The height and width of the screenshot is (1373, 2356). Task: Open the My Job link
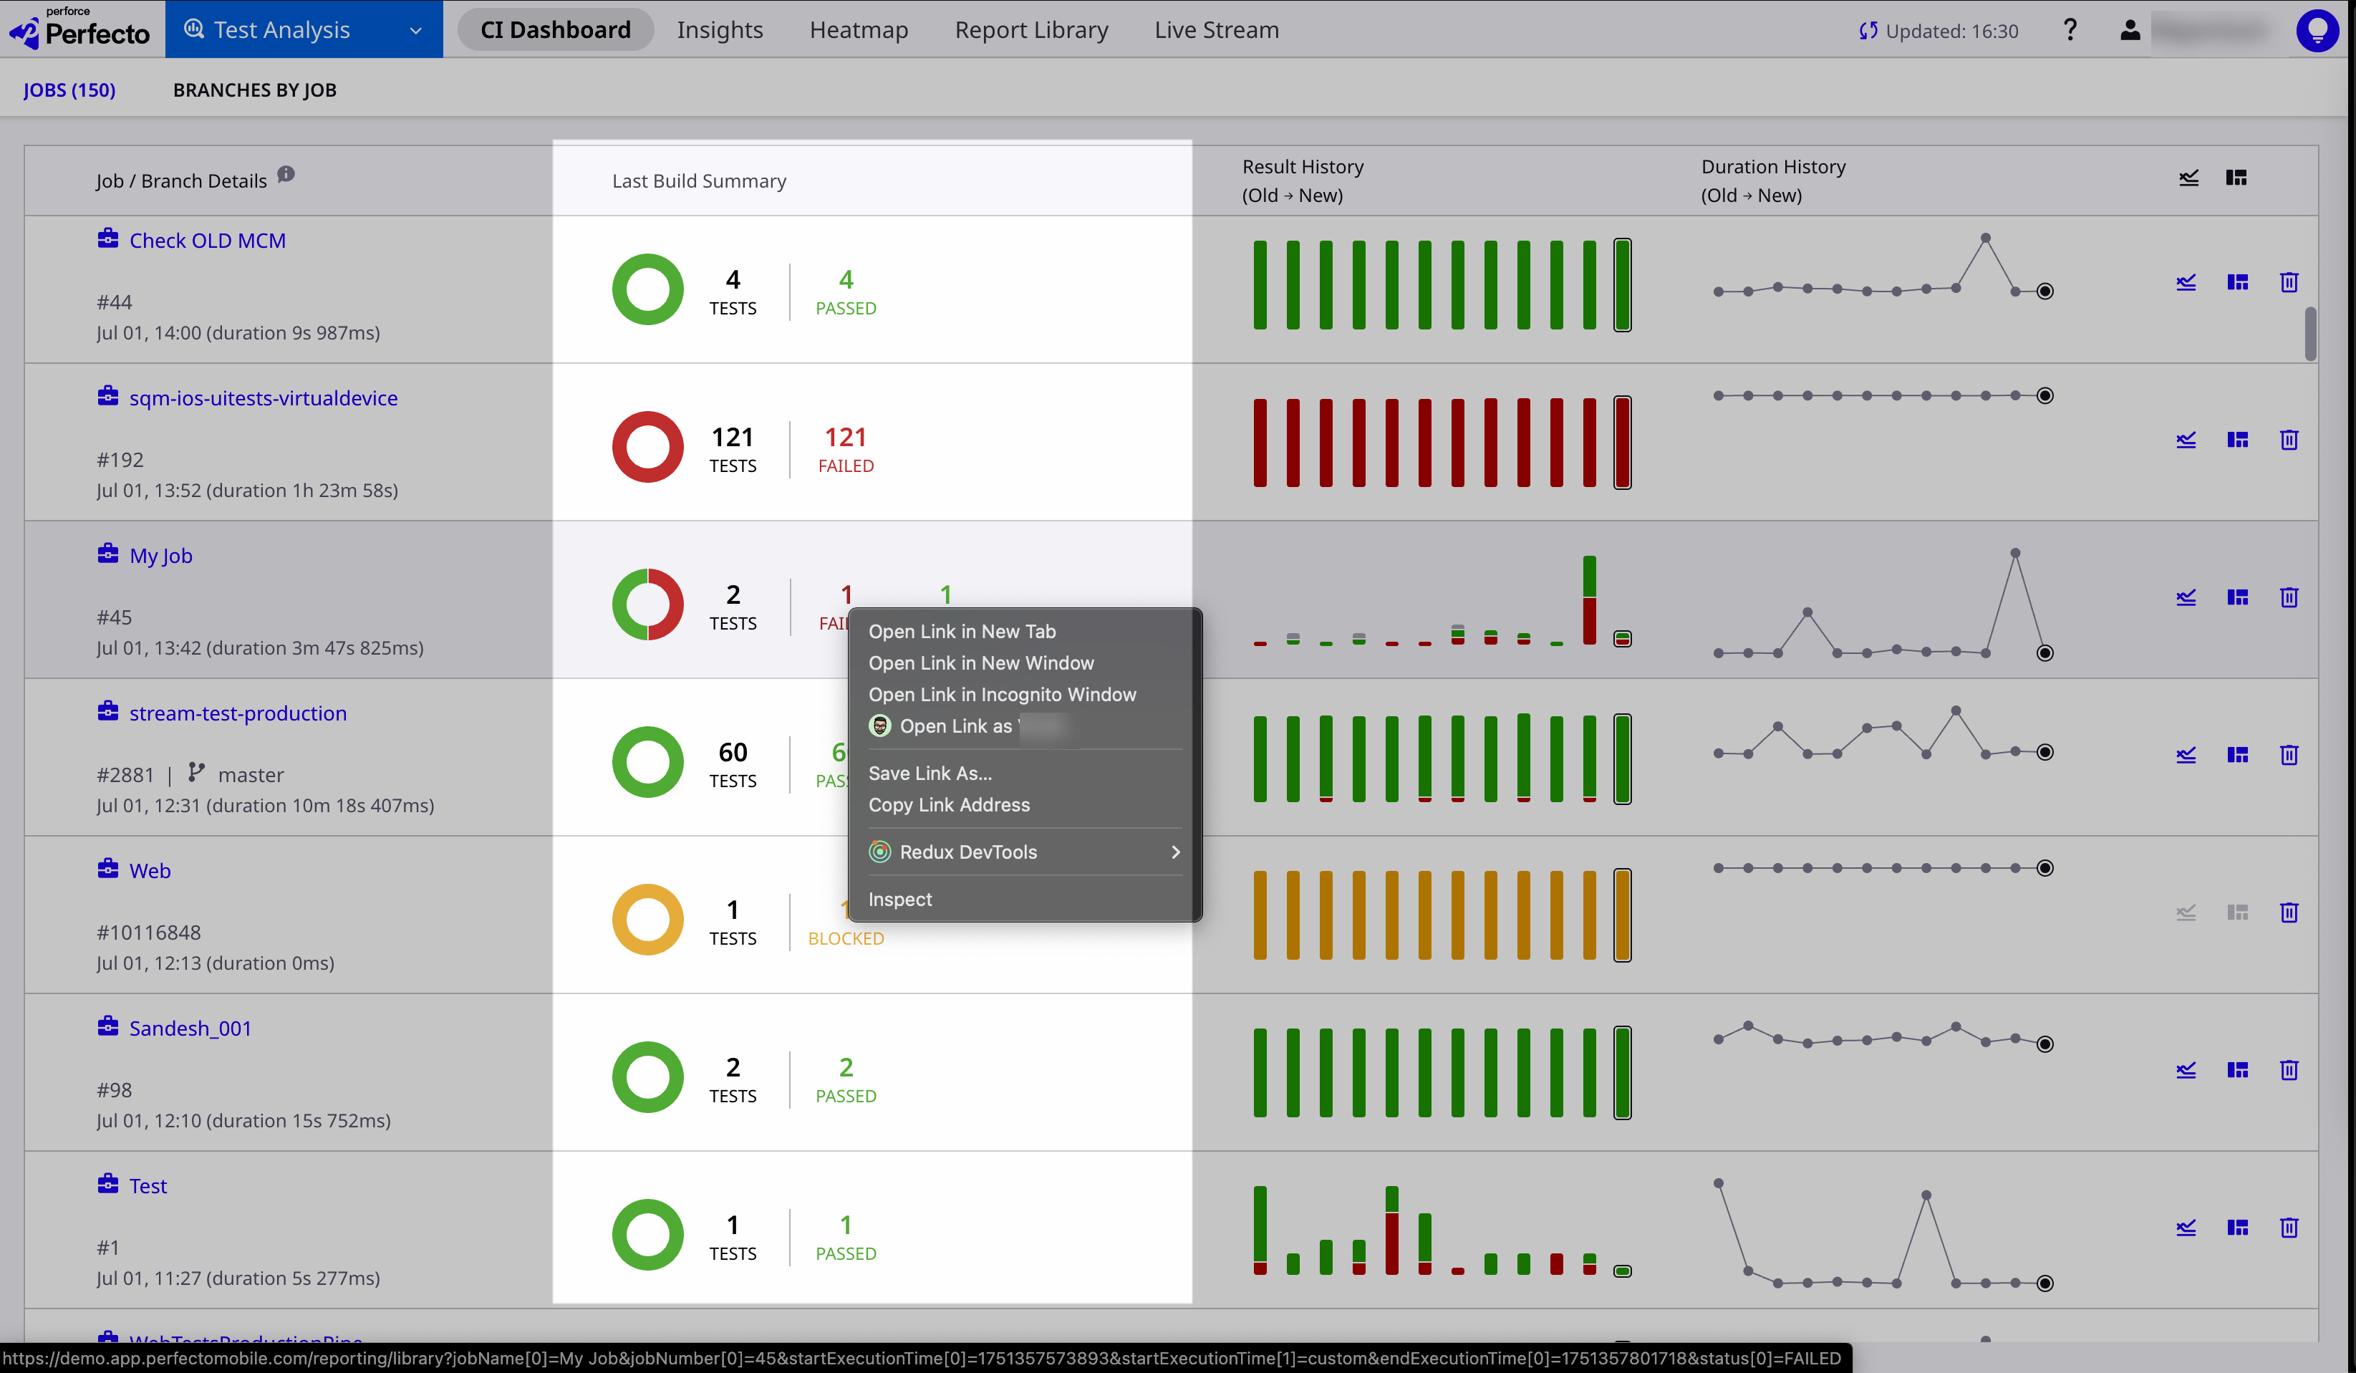pos(161,556)
